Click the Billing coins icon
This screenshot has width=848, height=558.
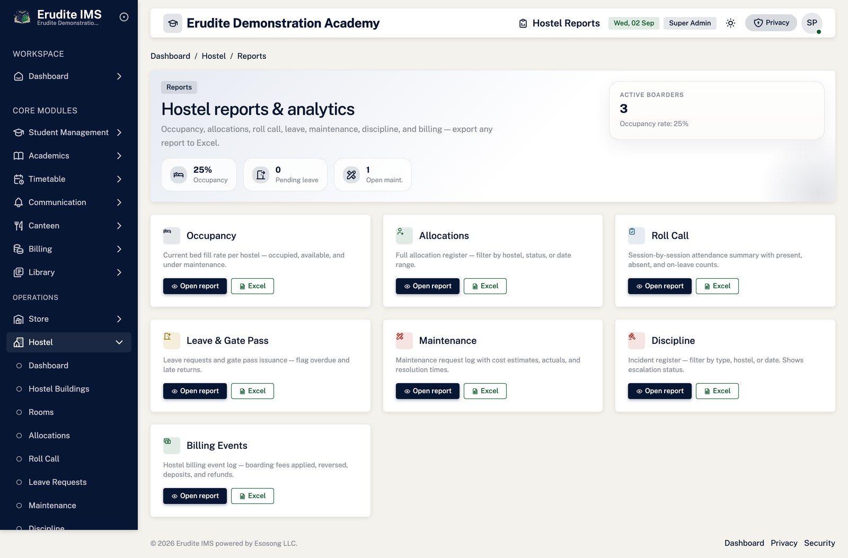[19, 249]
